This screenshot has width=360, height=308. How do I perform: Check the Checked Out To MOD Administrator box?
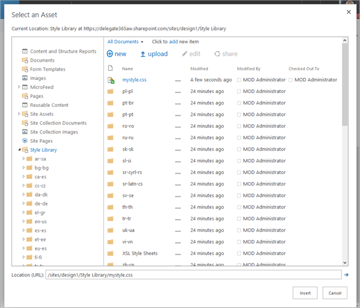(291, 80)
